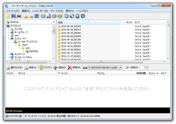This screenshot has width=176, height=124.
Task: Select folder 2016-08-04_040917
Action: pos(71,30)
